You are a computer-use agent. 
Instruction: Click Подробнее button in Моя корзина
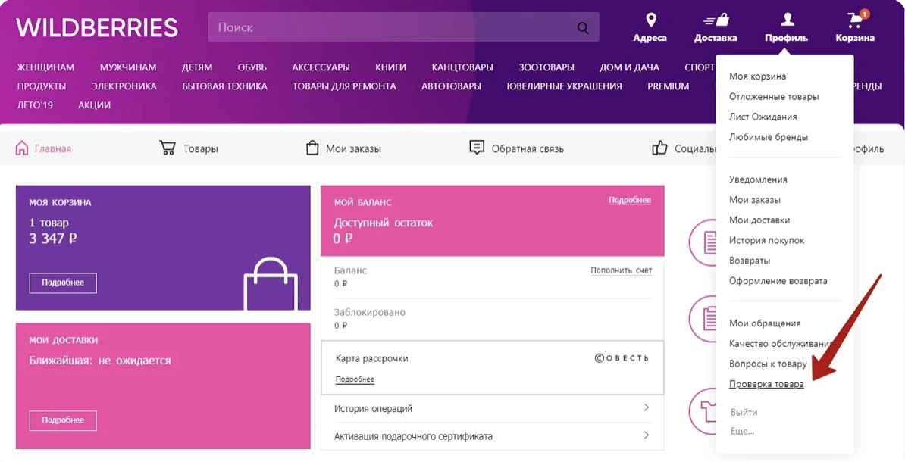[x=63, y=283]
